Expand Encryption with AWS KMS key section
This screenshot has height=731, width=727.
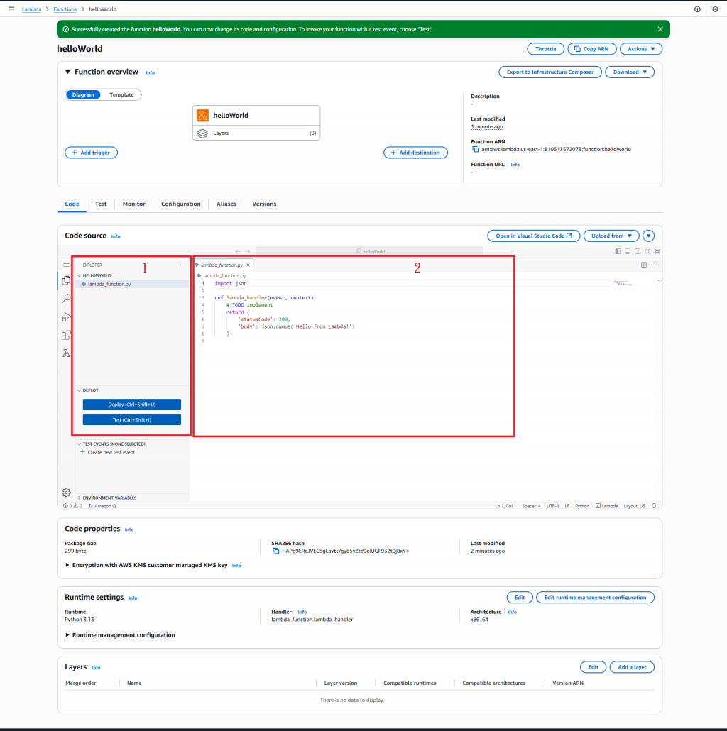(x=67, y=565)
